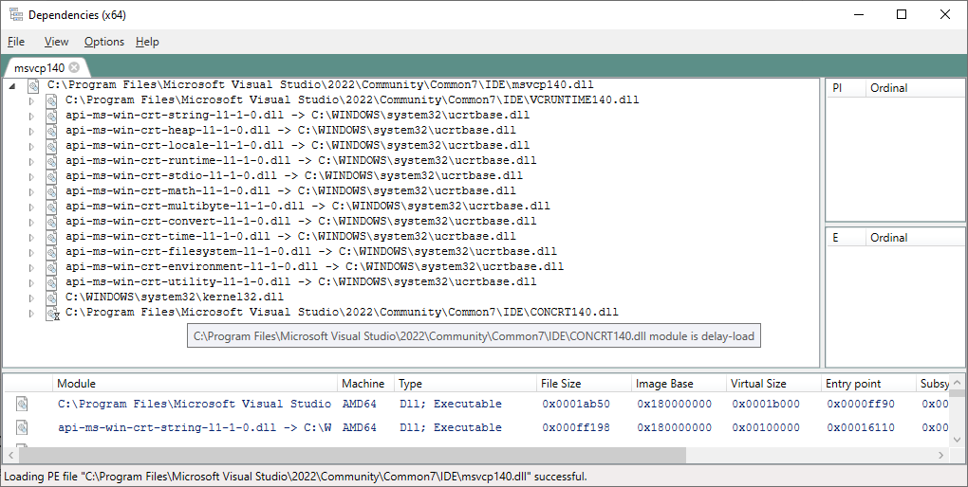Expand the api-ms-win-crt-stdio node
Viewport: 968px width, 487px height.
[31, 176]
